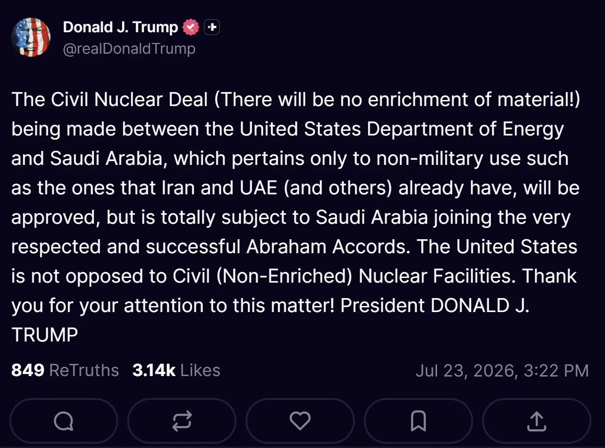The height and width of the screenshot is (448, 605).
Task: ReTruth the post with the arrows icon
Action: tap(182, 421)
